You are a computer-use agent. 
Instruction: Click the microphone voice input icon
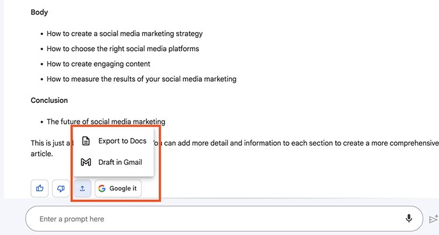coord(409,219)
